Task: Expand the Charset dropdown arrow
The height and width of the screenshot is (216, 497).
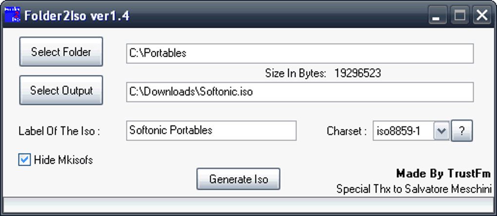Action: tap(441, 131)
